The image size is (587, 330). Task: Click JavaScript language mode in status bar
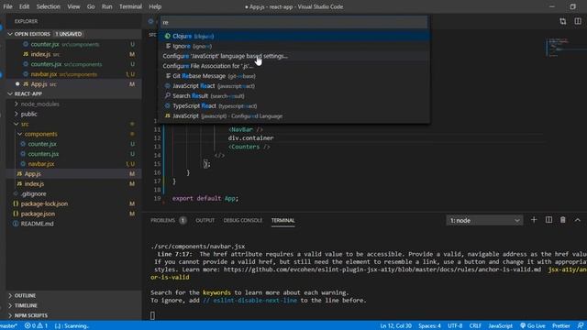click(x=501, y=326)
